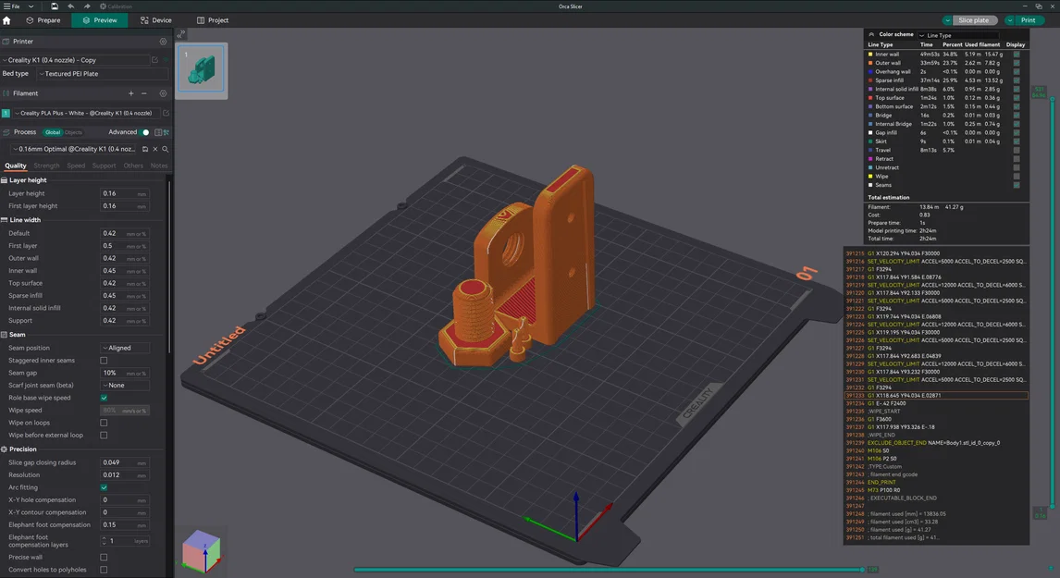The image size is (1060, 578).
Task: Switch to the Project tab
Action: [212, 20]
